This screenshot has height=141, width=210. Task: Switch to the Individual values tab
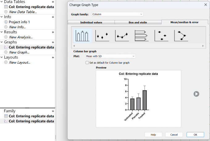[91, 22]
